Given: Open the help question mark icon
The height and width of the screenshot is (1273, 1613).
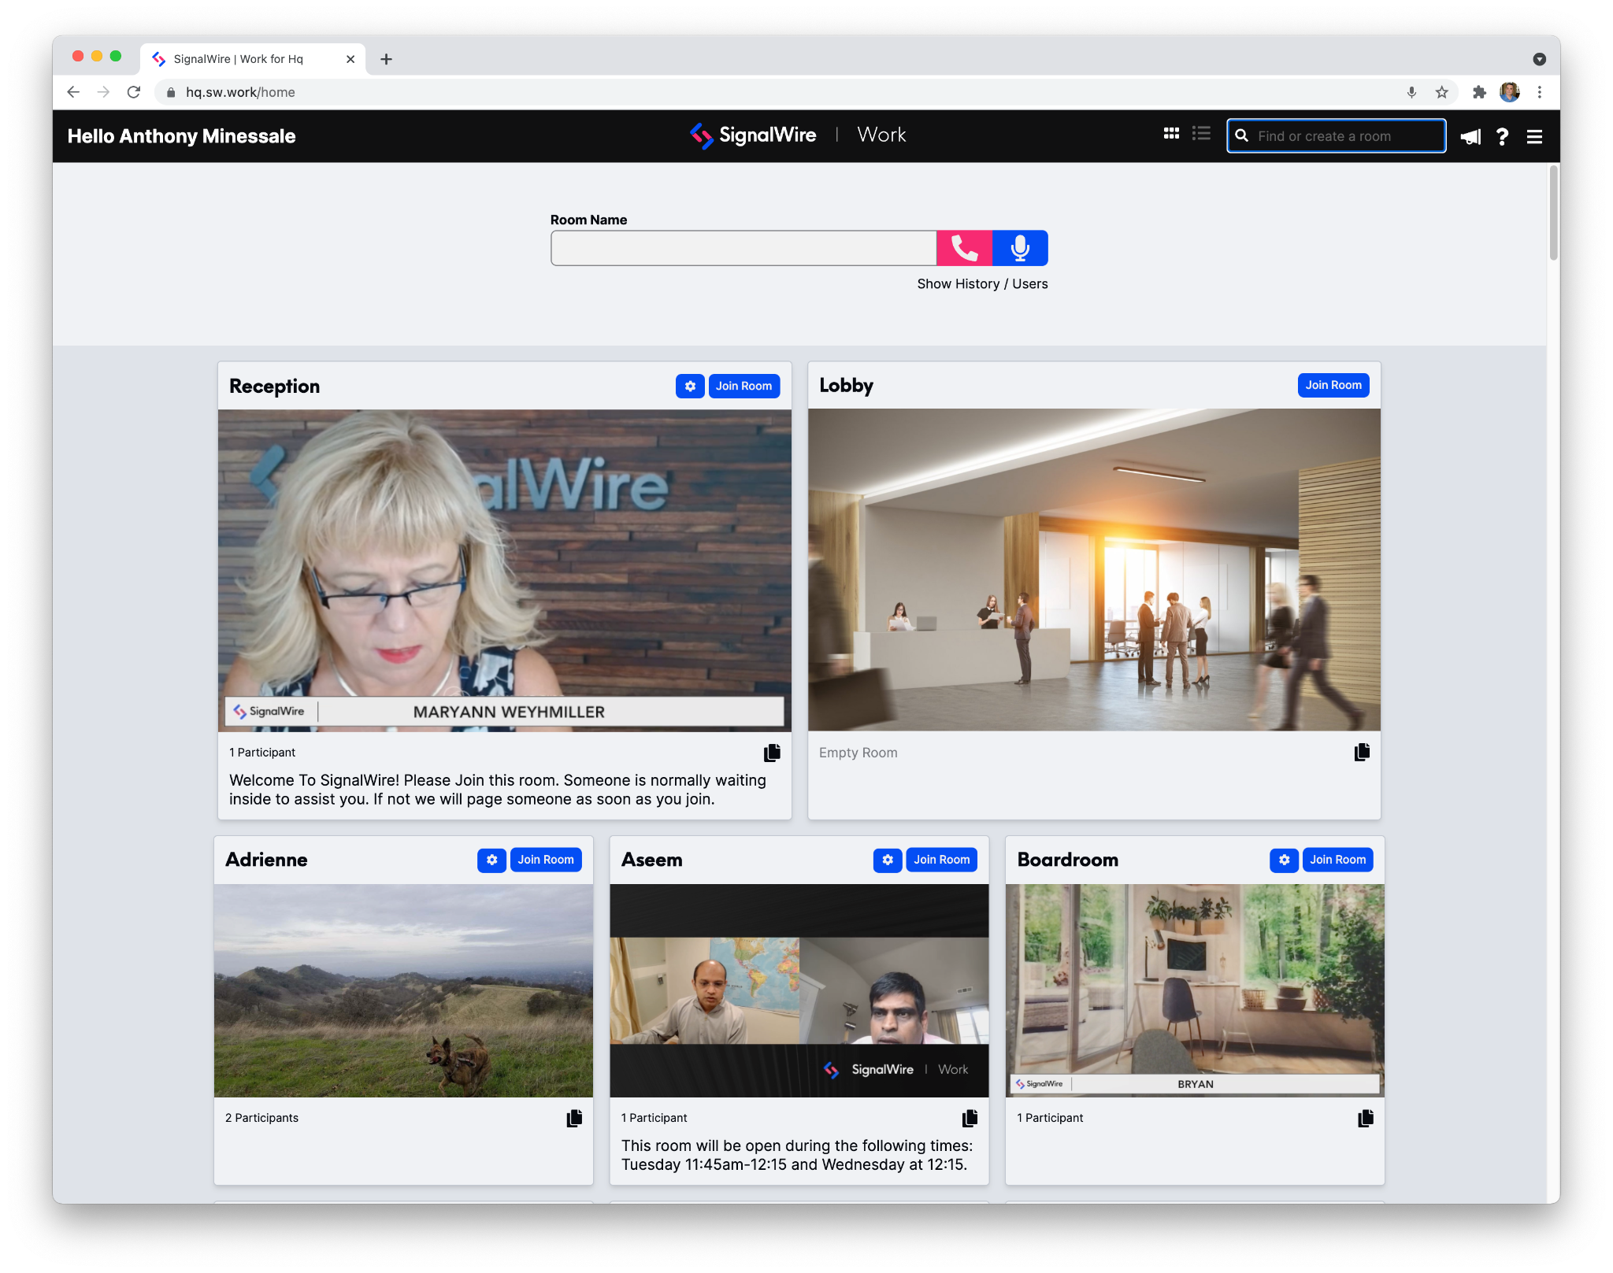Looking at the screenshot, I should [1502, 137].
